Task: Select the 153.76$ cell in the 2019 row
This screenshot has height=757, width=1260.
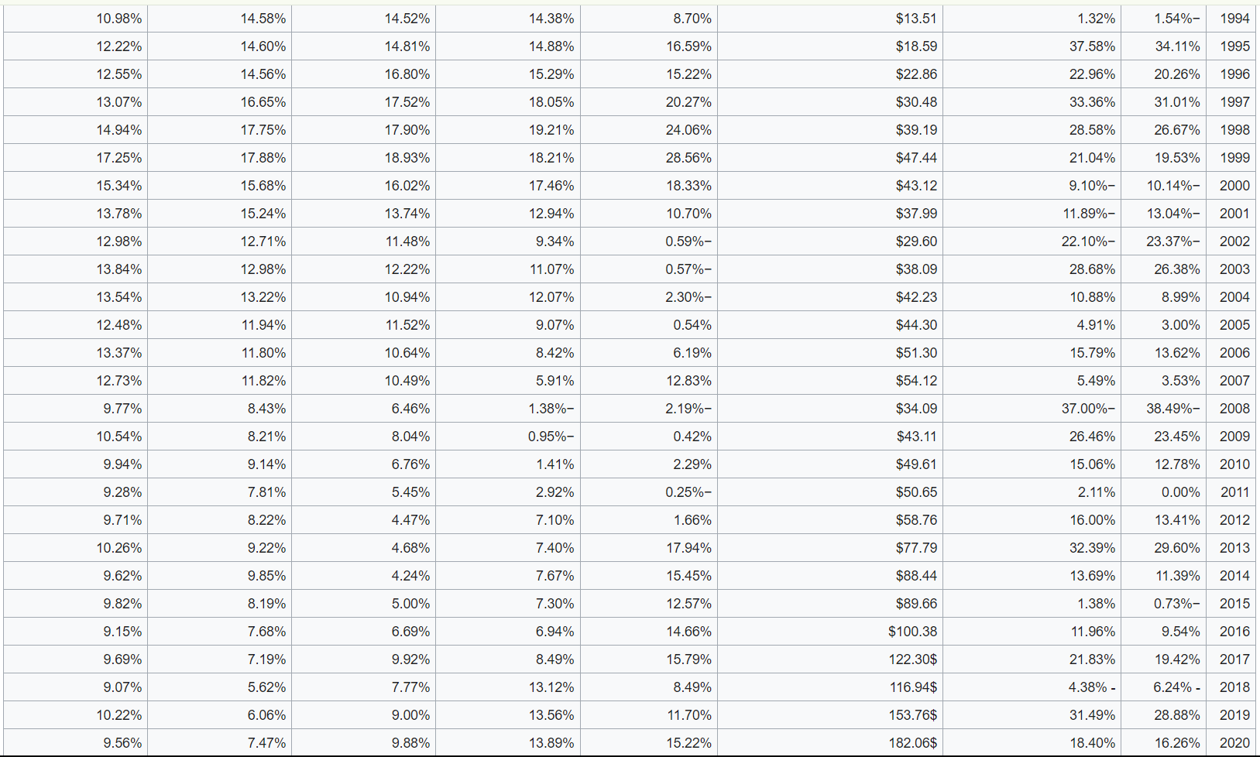Action: [912, 715]
